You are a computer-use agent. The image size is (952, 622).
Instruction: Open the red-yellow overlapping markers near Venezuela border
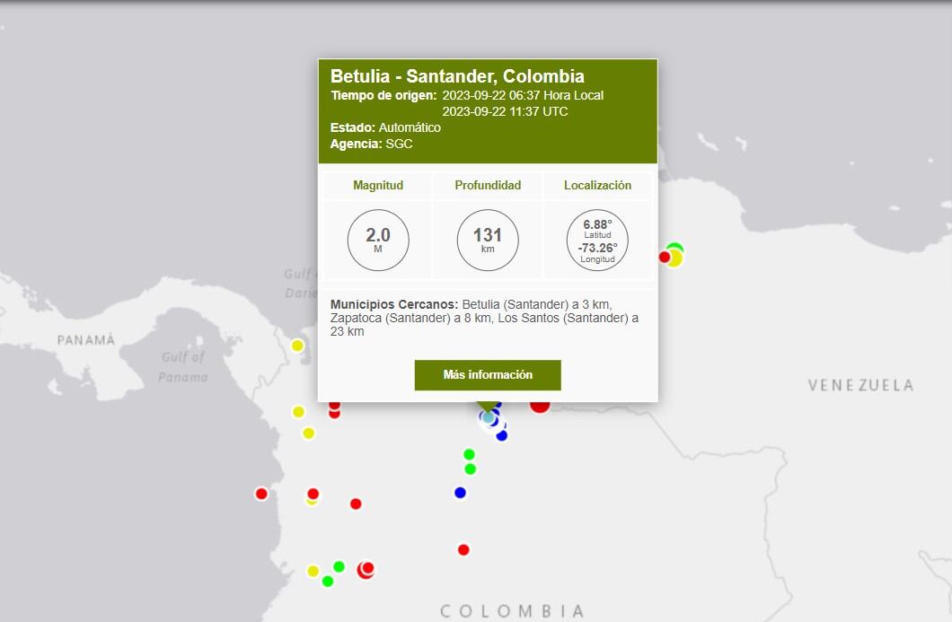(672, 257)
